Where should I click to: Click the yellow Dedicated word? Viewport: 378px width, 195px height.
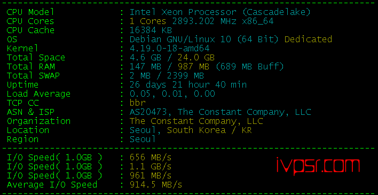click(309, 39)
